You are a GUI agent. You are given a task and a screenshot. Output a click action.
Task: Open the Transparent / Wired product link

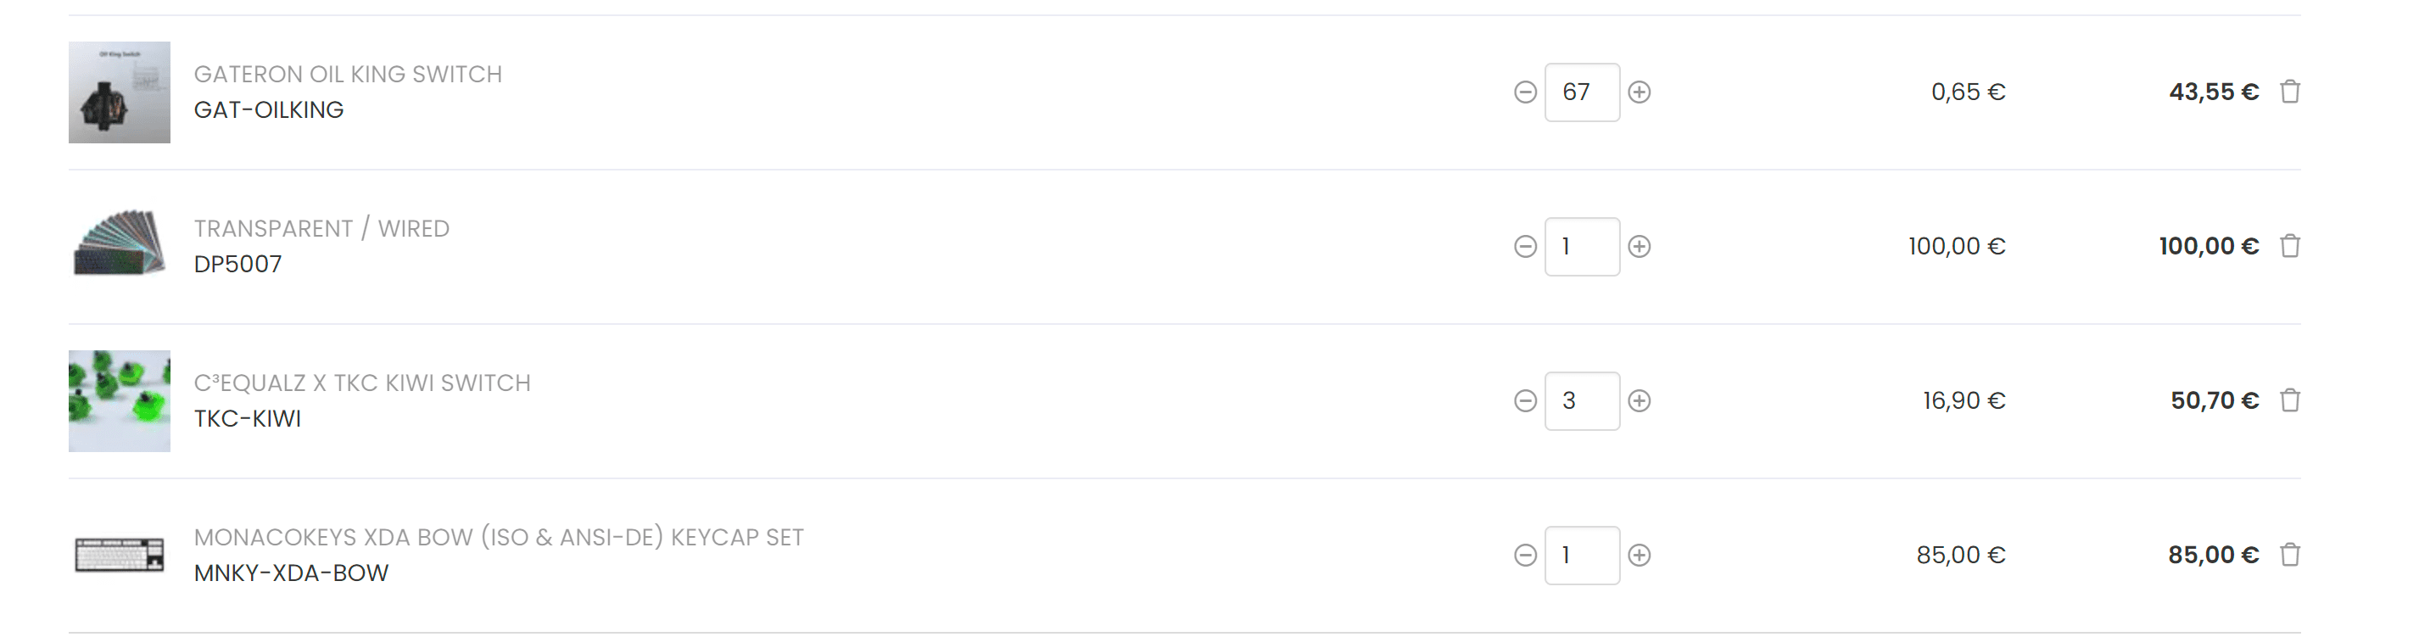tap(321, 229)
